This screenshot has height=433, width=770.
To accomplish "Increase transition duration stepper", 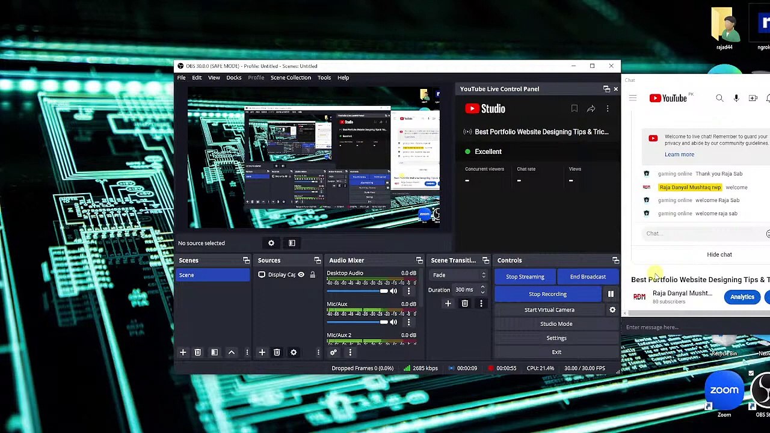I will (x=482, y=287).
